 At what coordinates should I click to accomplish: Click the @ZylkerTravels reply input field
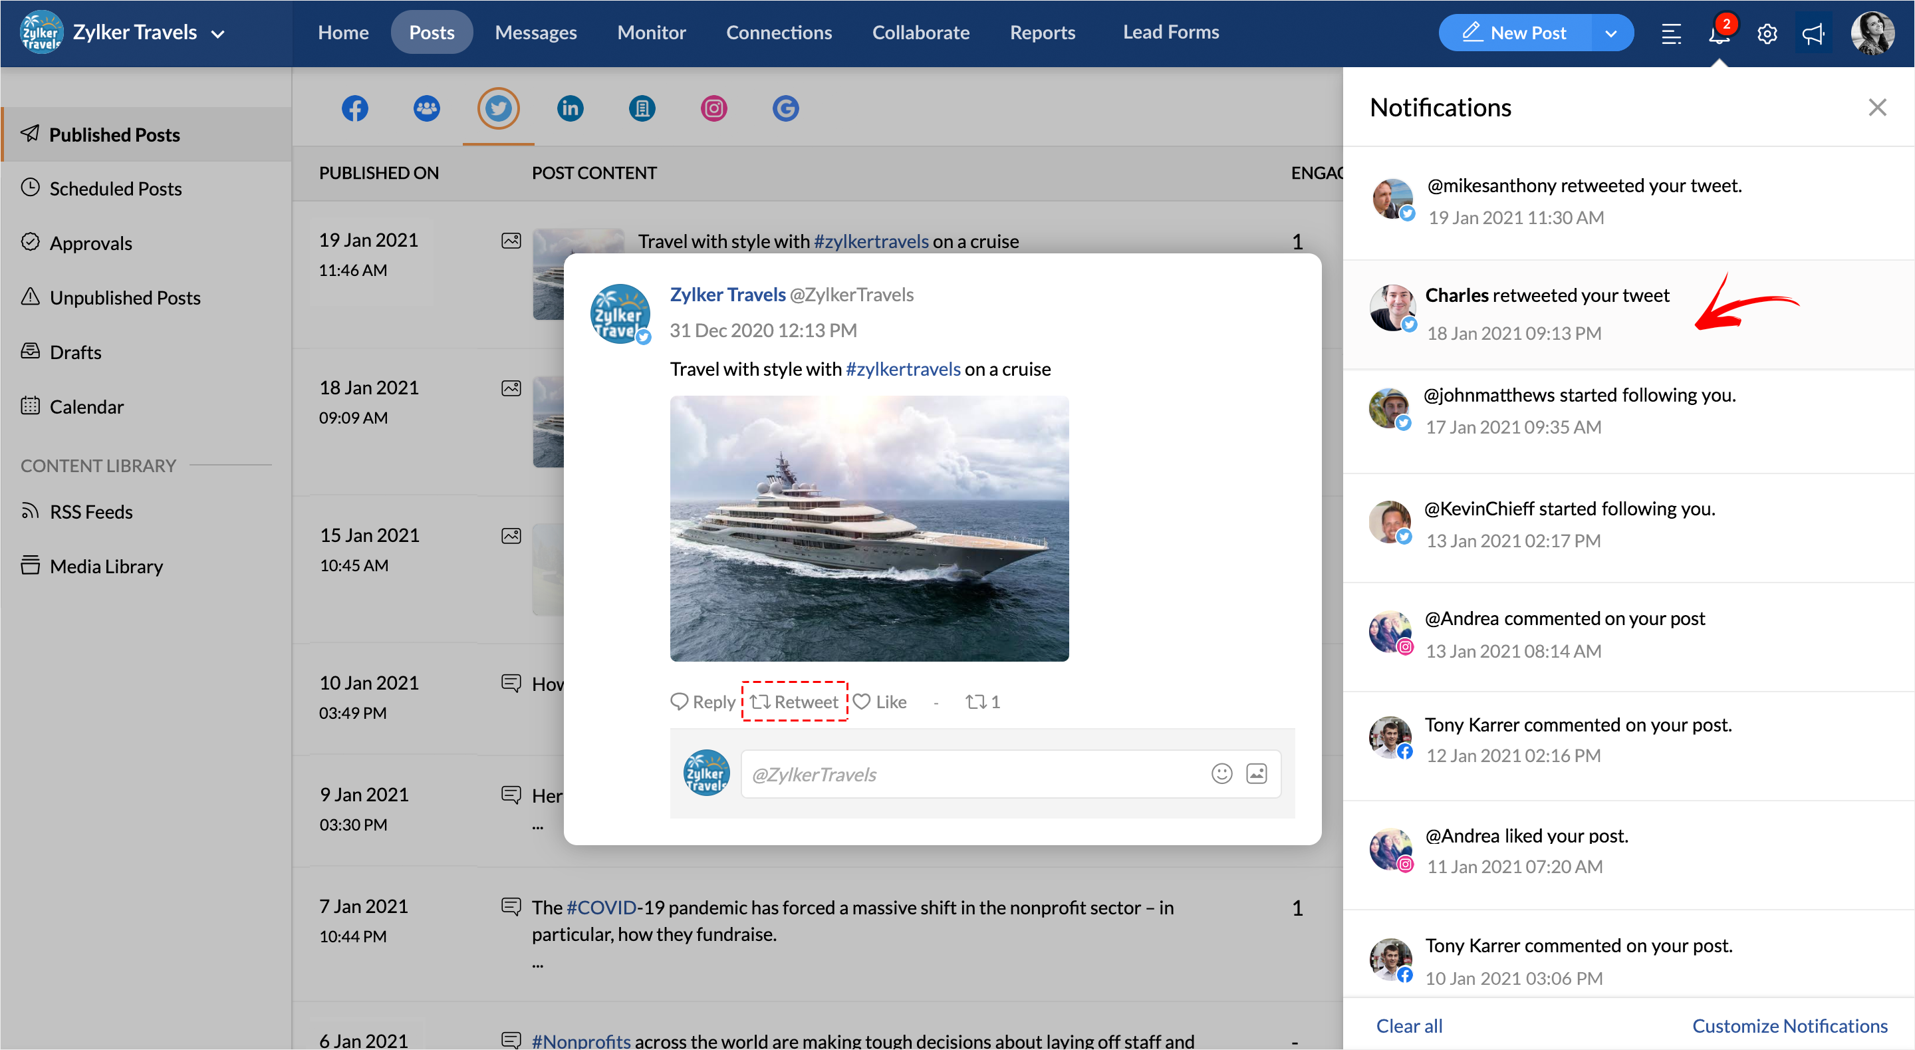tap(966, 774)
